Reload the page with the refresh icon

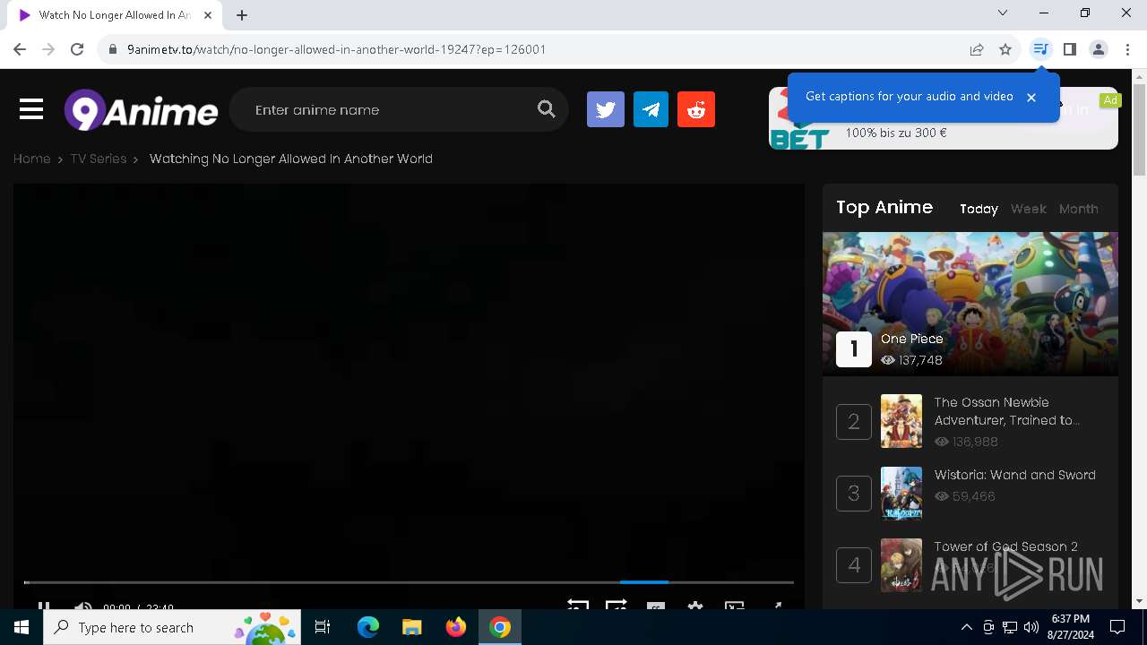(x=77, y=49)
